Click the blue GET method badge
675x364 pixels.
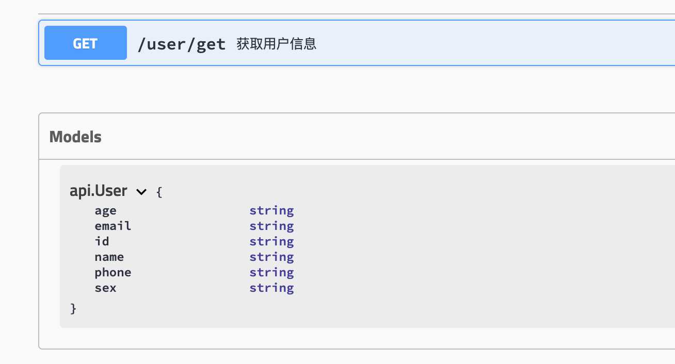click(x=86, y=43)
